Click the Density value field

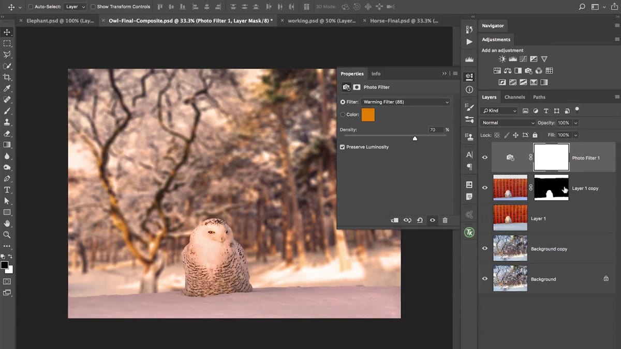click(436, 130)
